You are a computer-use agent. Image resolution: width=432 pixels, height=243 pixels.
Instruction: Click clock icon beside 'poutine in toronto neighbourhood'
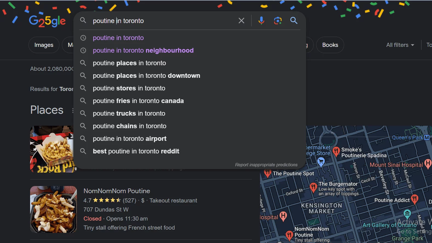83,50
